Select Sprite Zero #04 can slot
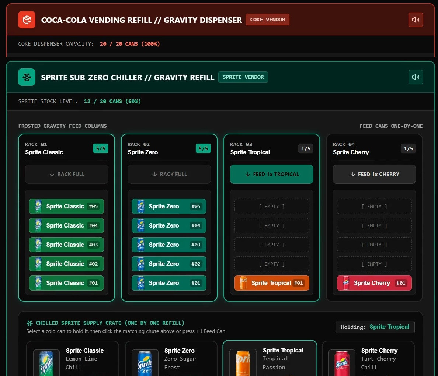438x376 pixels. click(169, 225)
